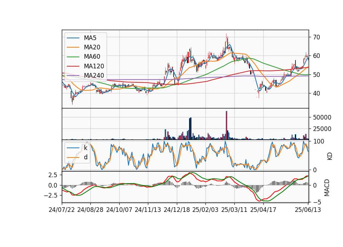Click the KD axis title
The image size is (343, 247).
pyautogui.click(x=329, y=156)
